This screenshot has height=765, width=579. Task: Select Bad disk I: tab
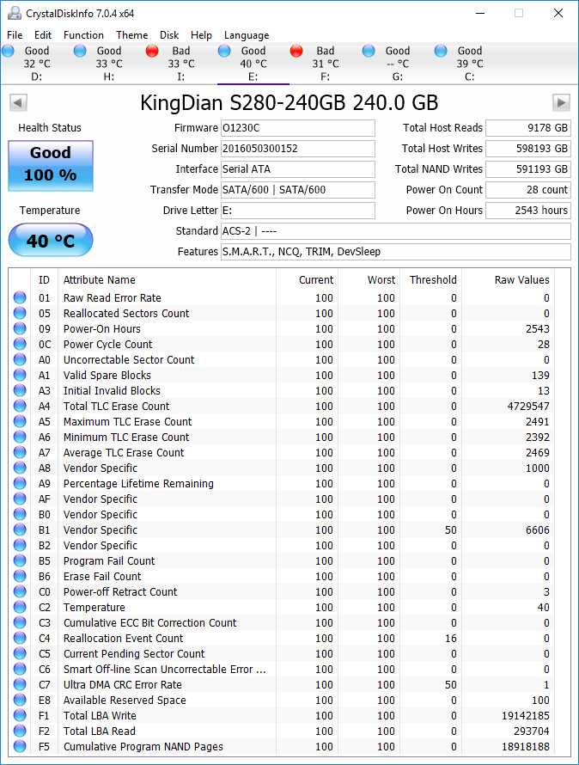(181, 64)
